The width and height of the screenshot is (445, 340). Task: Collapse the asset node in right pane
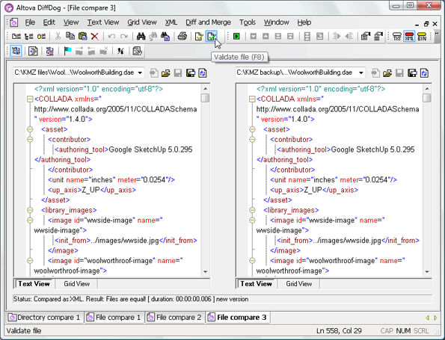click(x=252, y=129)
